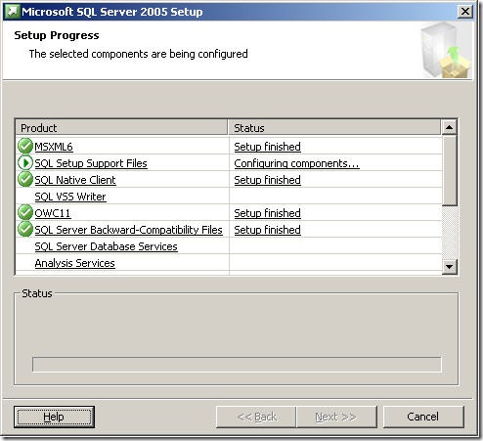Click the Setup finished status for MSXML6

[267, 147]
